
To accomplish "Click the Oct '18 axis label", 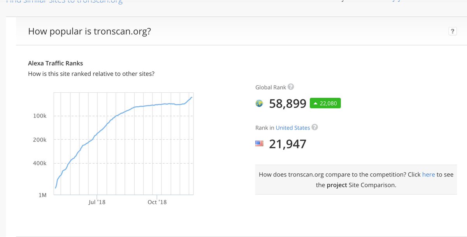I will (157, 202).
